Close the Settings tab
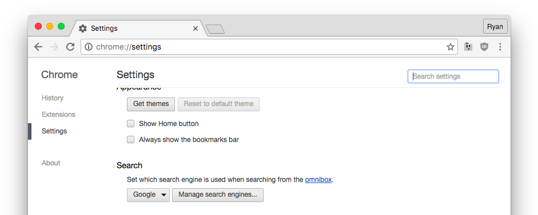This screenshot has width=538, height=215. pyautogui.click(x=195, y=29)
